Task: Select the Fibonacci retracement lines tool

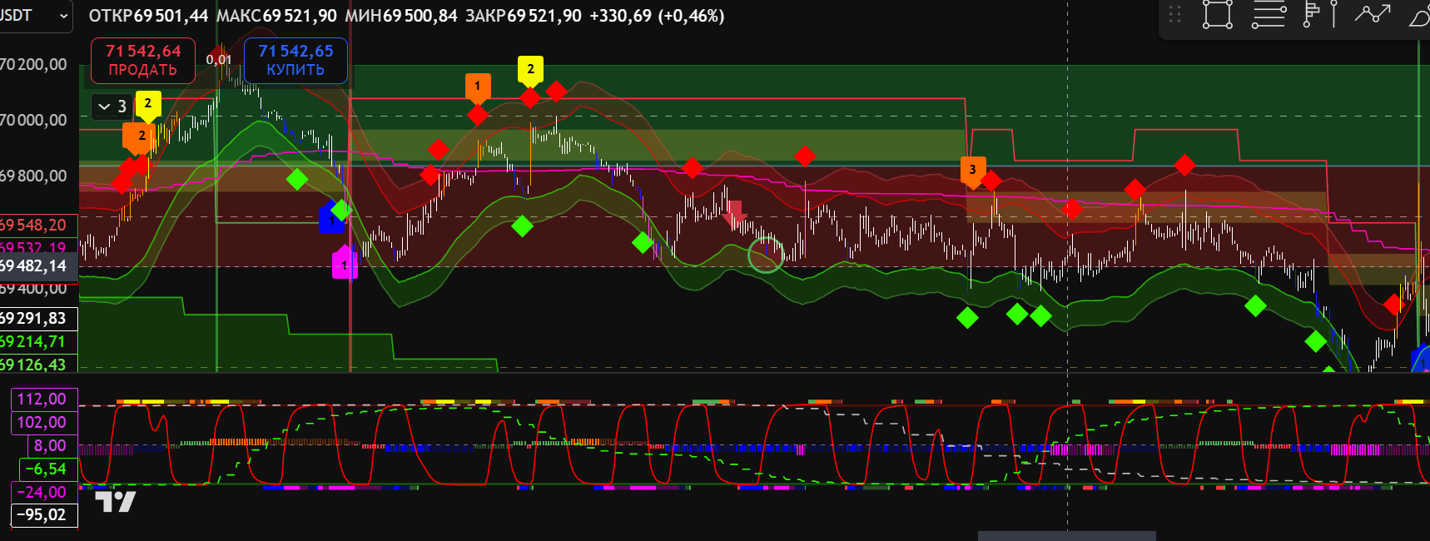Action: coord(1268,15)
